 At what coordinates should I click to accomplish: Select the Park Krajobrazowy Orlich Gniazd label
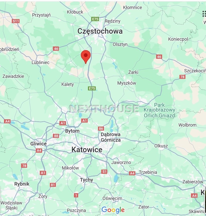[159, 110]
